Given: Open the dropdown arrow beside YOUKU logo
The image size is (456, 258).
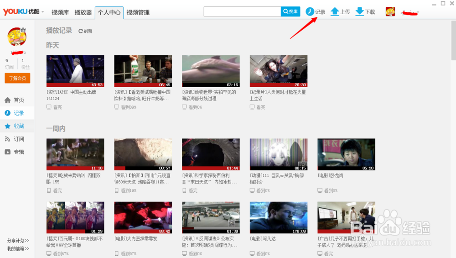Looking at the screenshot, I should pos(43,12).
